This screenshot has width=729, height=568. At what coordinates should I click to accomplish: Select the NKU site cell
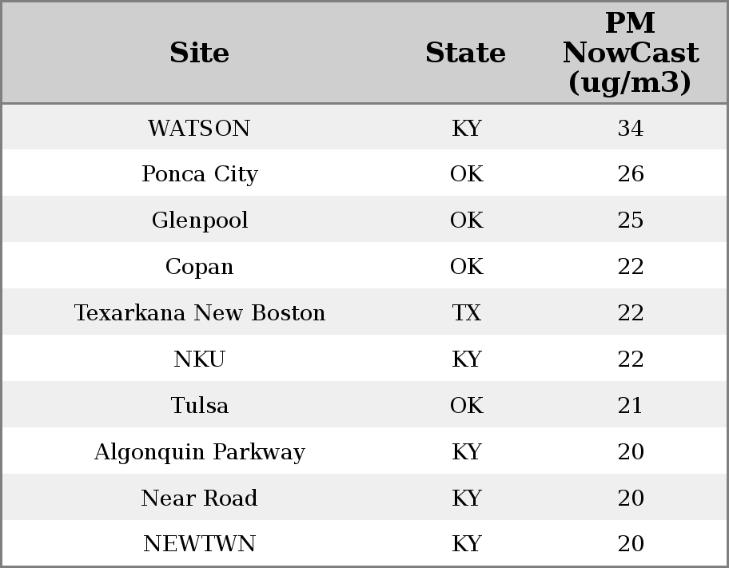pos(199,359)
